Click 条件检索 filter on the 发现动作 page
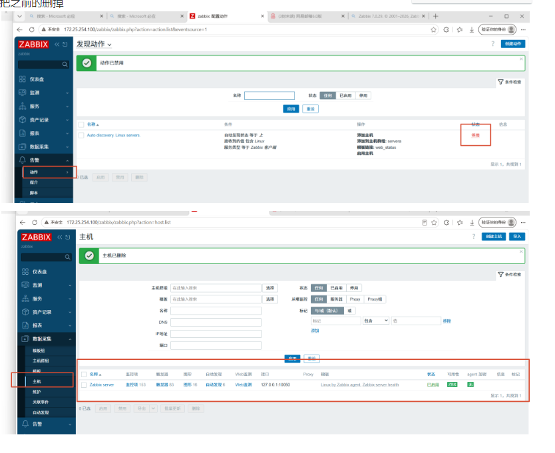 510,82
